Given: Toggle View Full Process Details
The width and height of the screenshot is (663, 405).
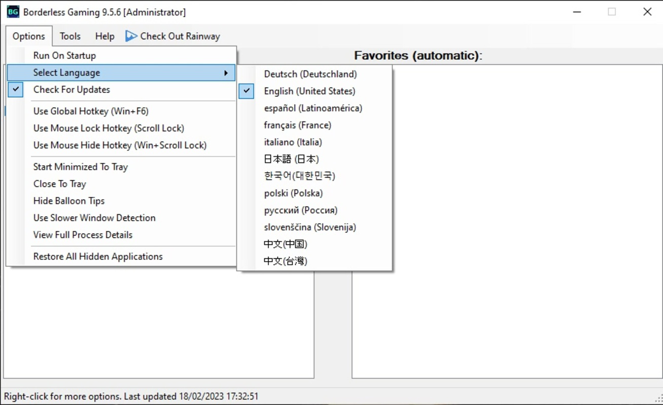Looking at the screenshot, I should (121, 235).
